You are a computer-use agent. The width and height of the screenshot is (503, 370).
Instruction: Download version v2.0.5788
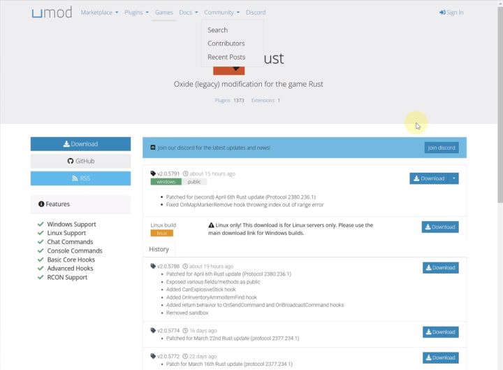pos(440,268)
